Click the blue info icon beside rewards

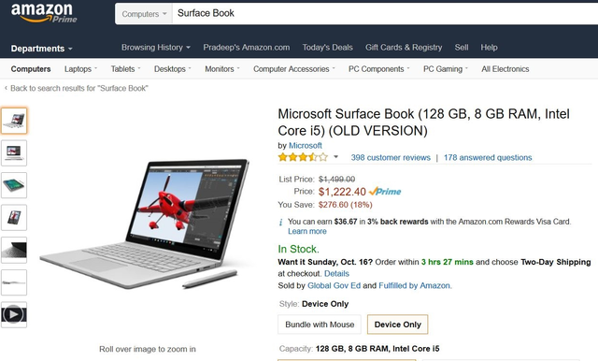[x=281, y=222]
